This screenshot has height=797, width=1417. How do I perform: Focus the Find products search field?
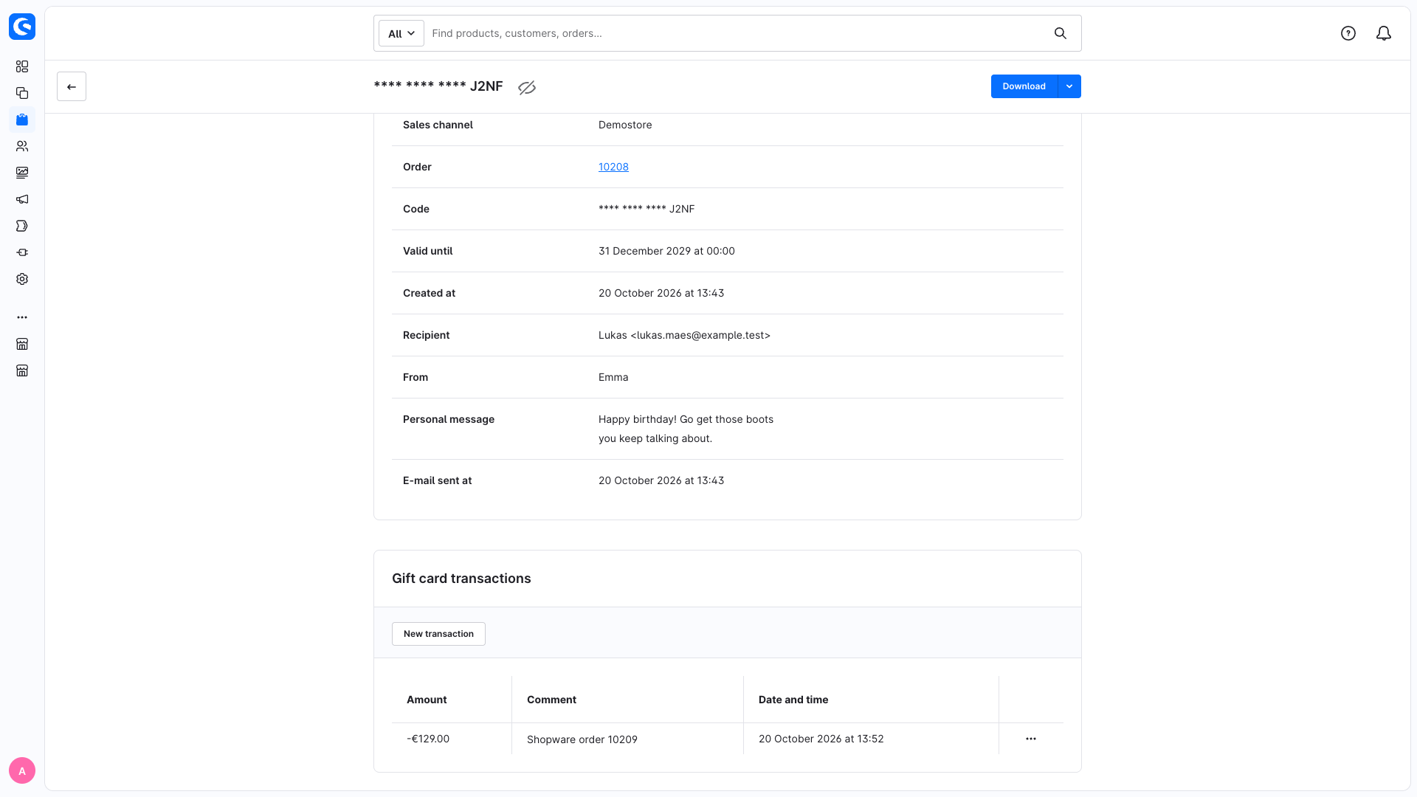[x=738, y=33]
